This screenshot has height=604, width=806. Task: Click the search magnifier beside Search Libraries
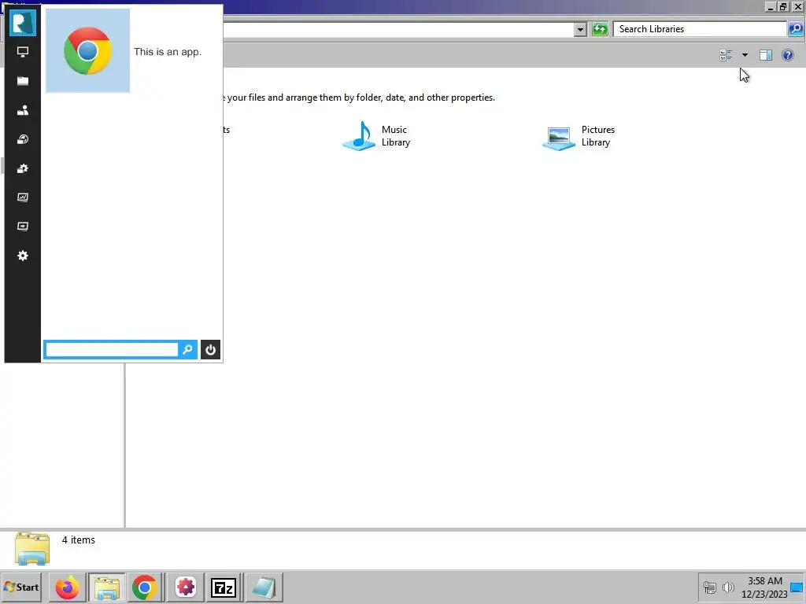[x=795, y=29]
